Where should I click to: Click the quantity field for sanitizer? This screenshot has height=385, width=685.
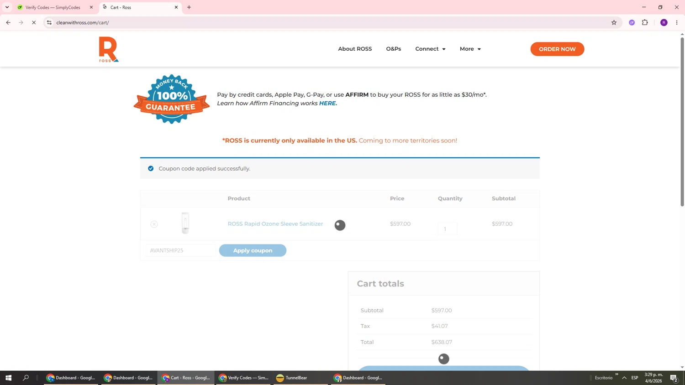(447, 229)
